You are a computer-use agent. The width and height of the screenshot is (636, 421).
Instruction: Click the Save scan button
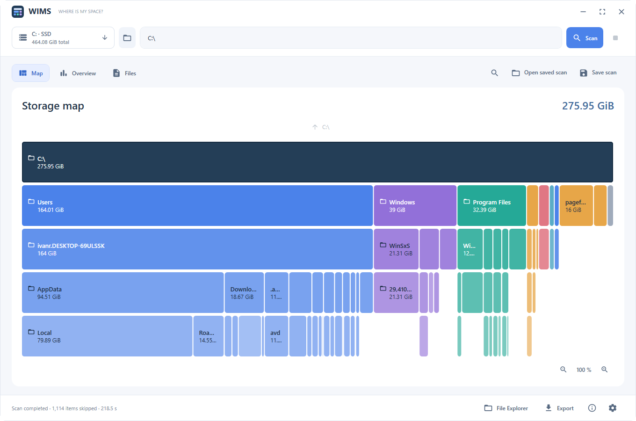598,73
